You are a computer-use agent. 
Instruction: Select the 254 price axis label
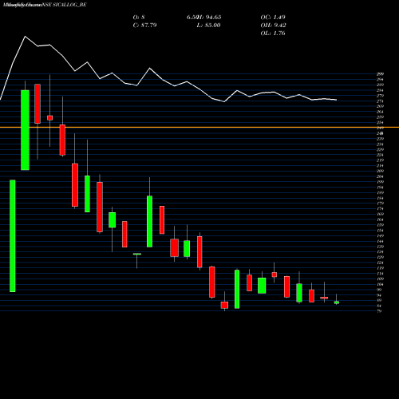380,122
